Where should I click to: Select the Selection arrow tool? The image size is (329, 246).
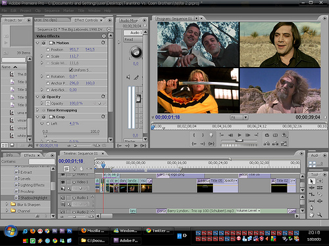point(311,181)
